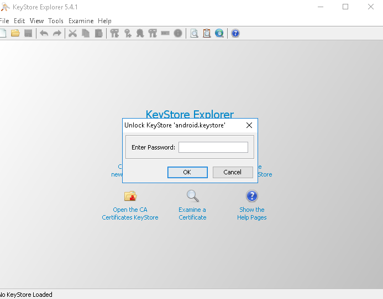Open the Tools menu
This screenshot has width=383, height=299.
pyautogui.click(x=56, y=21)
